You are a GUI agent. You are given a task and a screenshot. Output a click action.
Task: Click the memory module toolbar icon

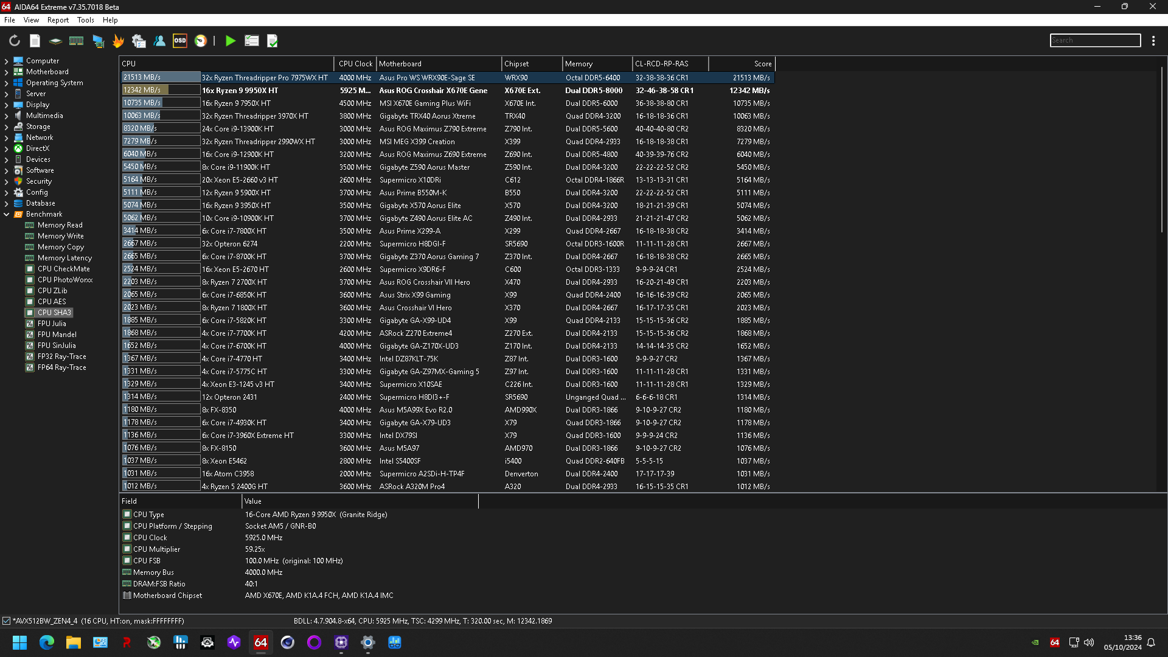[77, 41]
